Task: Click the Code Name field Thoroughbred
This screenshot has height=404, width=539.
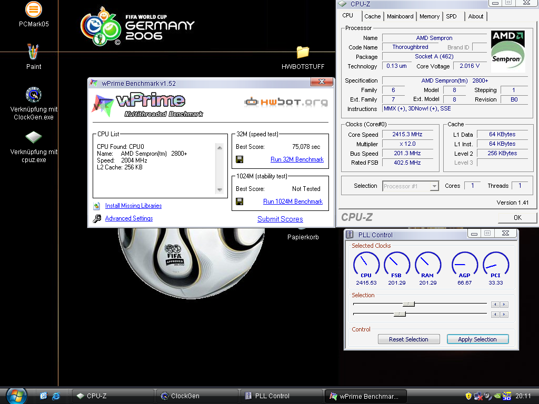Action: [x=410, y=47]
